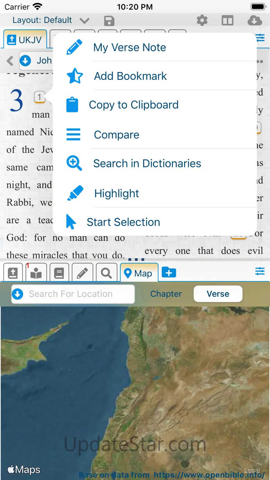Open settings with the gear icon
Viewport: 270px width, 480px height.
coord(202,20)
